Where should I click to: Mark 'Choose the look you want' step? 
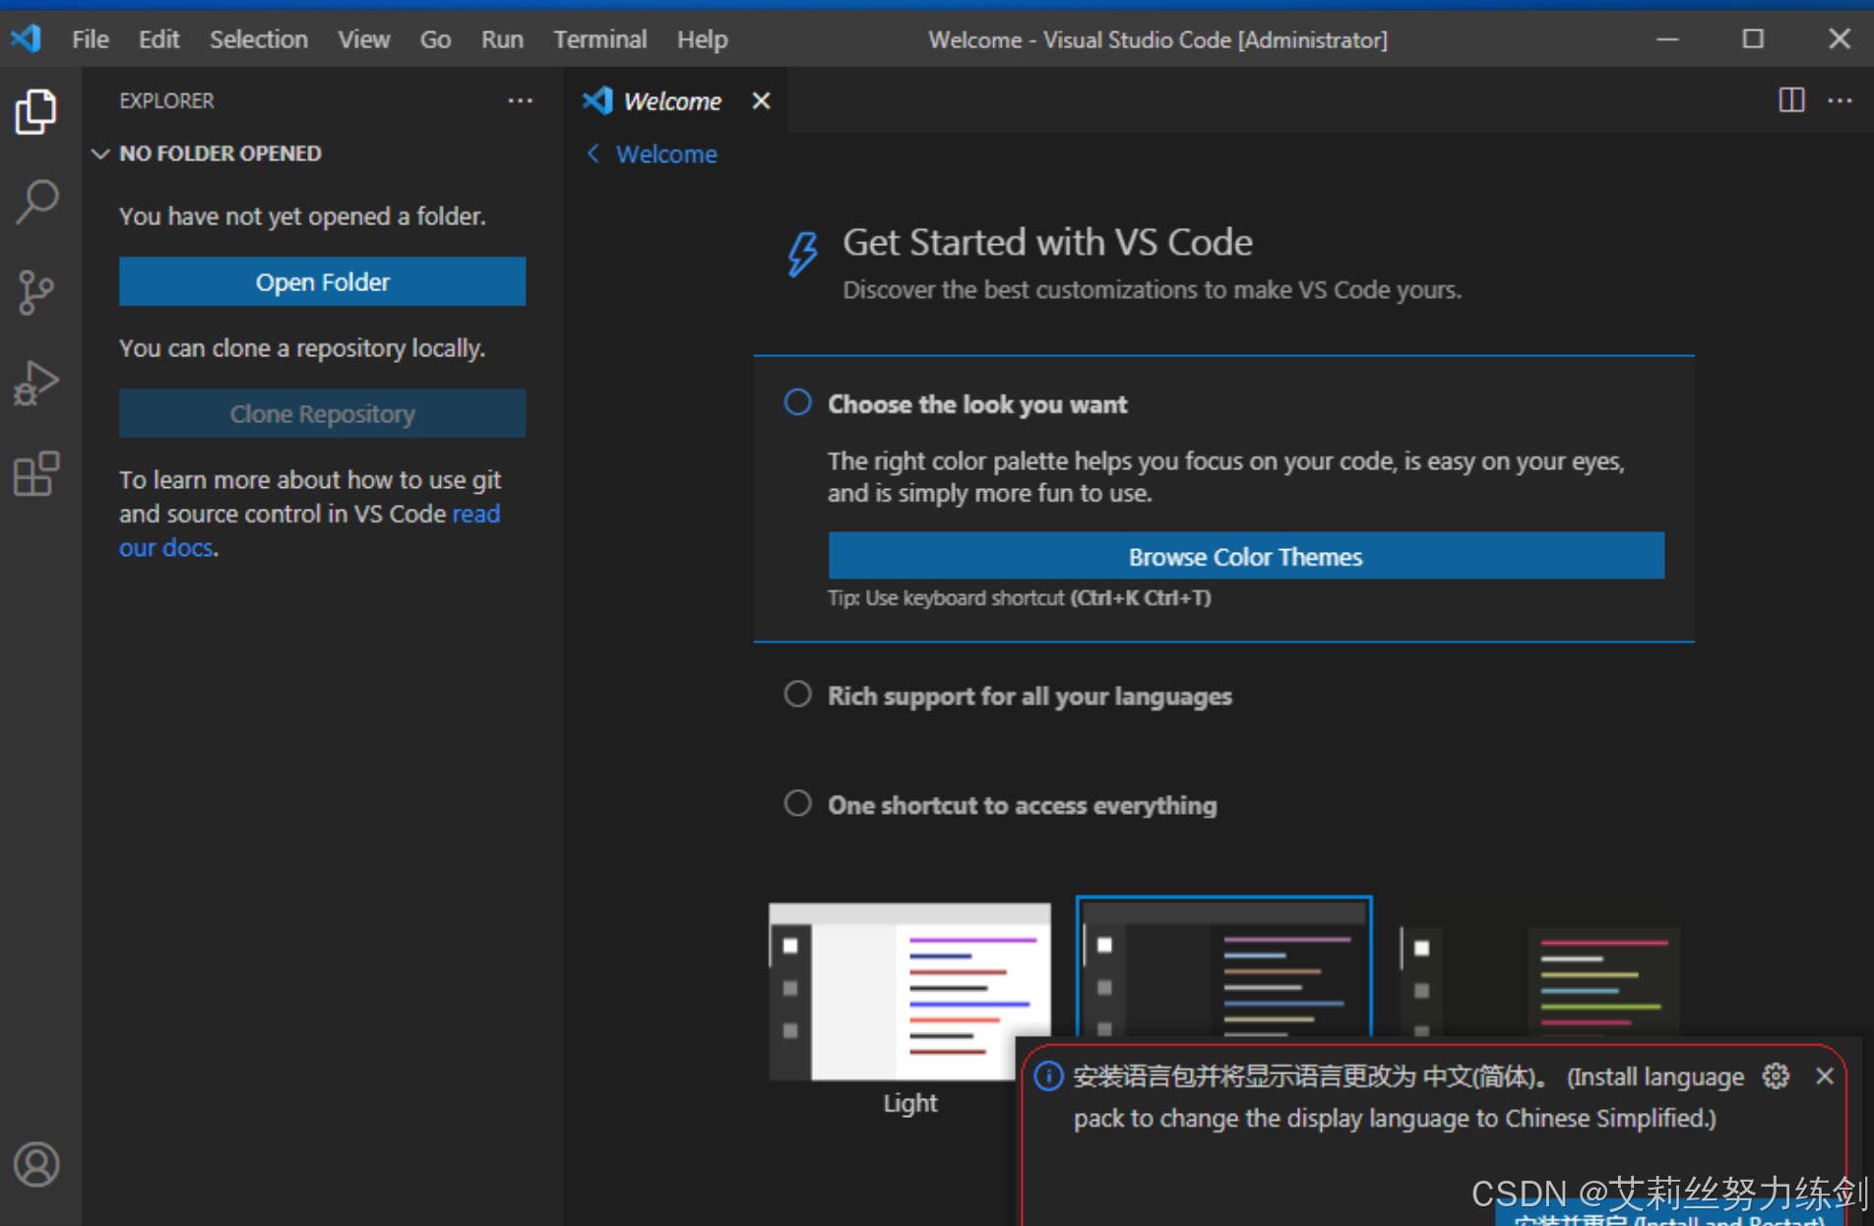click(x=797, y=402)
